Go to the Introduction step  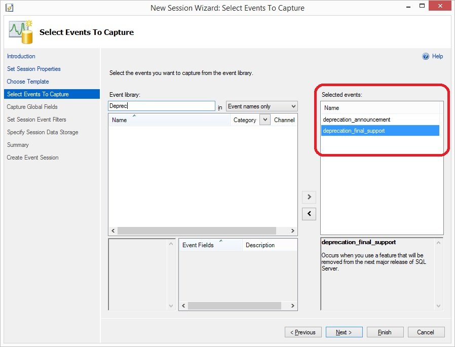tap(21, 56)
